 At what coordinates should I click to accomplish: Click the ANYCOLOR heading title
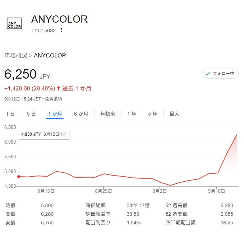pos(59,19)
